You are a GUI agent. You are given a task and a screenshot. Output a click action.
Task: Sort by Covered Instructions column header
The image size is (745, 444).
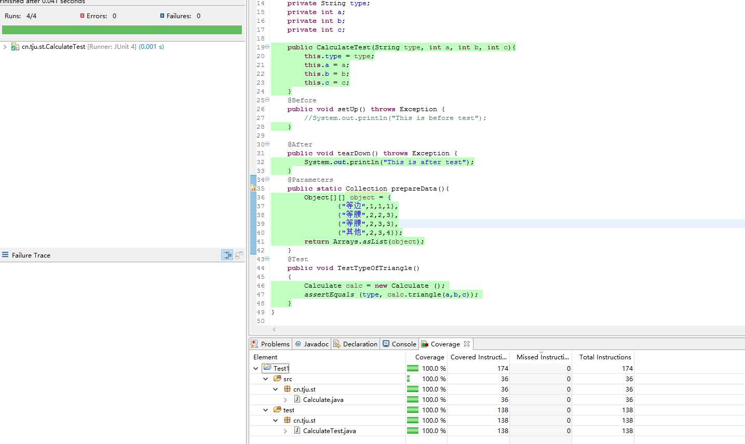coord(478,357)
